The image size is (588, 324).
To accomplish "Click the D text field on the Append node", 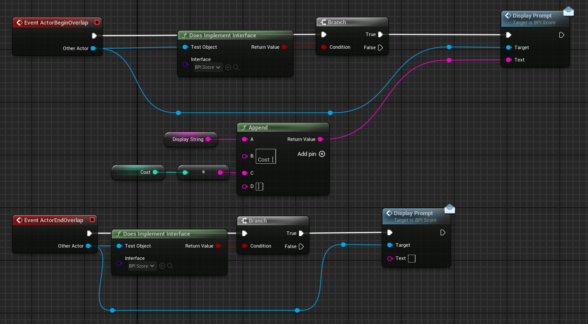I will click(x=259, y=187).
